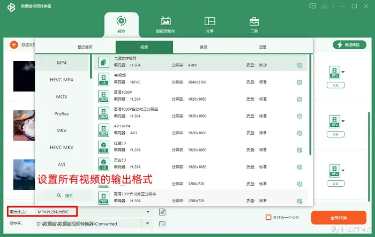This screenshot has height=237, width=375.
Task: Choose the HD 1080P (高清1080P) preset icon
Action: click(x=103, y=96)
